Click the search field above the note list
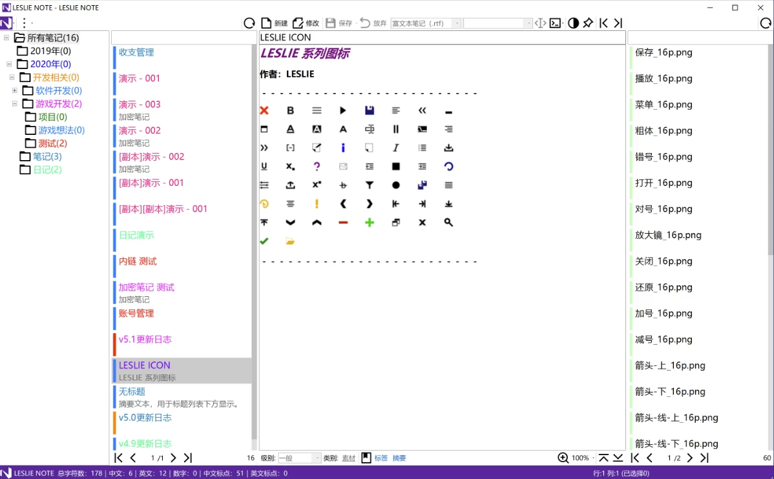Image resolution: width=774 pixels, height=479 pixels. coord(184,37)
